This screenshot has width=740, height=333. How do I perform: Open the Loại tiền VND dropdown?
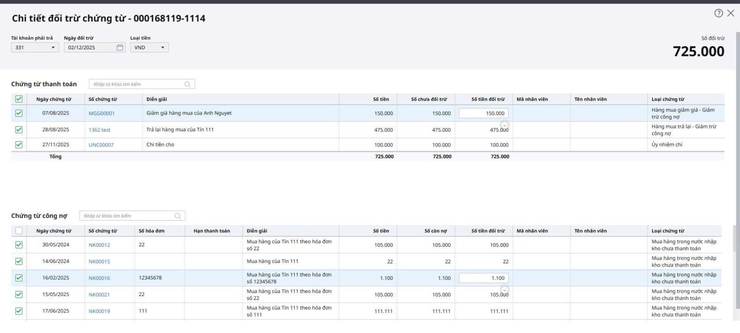[162, 48]
